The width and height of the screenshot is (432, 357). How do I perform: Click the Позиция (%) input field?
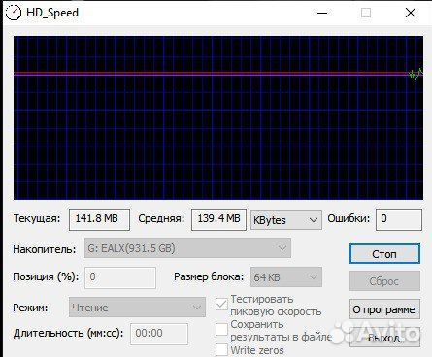pos(120,277)
